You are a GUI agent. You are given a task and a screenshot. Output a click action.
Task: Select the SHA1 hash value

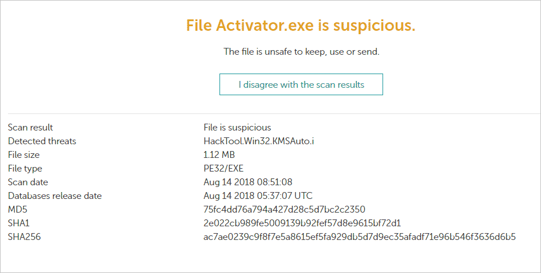(x=302, y=223)
